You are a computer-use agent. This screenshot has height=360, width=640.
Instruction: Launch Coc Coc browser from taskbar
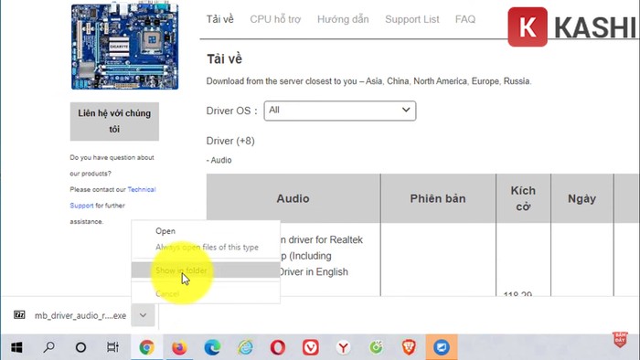coord(377,347)
